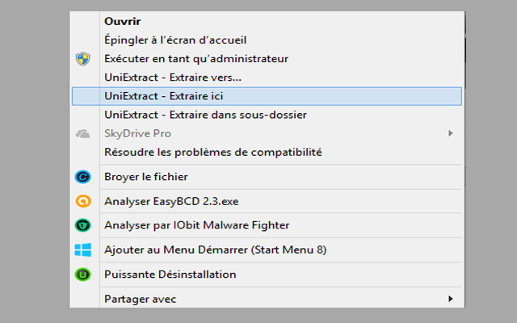The width and height of the screenshot is (517, 323).
Task: Select UniExtract - Extraire ici
Action: click(164, 95)
